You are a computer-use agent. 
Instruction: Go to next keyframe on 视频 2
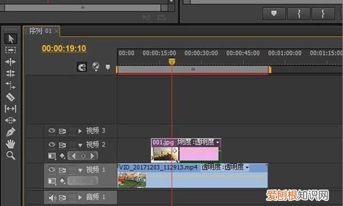93,156
